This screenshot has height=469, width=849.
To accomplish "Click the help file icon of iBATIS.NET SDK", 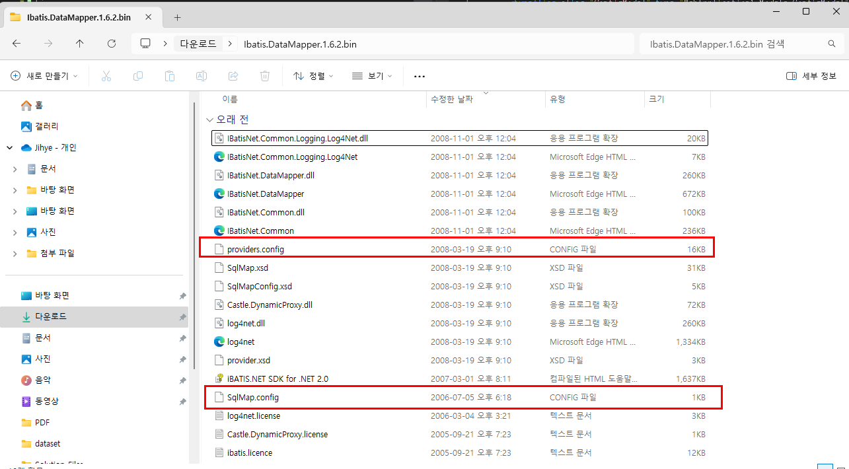I will [220, 379].
